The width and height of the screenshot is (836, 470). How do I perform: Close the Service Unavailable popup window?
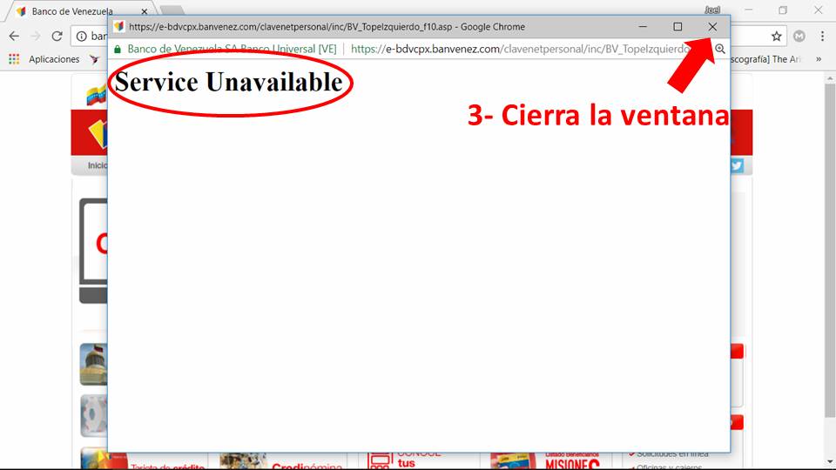tap(712, 27)
